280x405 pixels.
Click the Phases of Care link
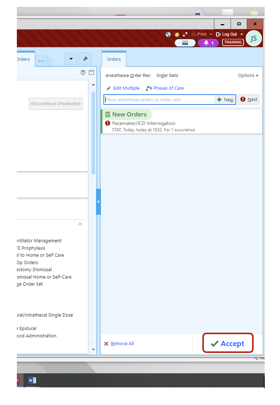(168, 88)
